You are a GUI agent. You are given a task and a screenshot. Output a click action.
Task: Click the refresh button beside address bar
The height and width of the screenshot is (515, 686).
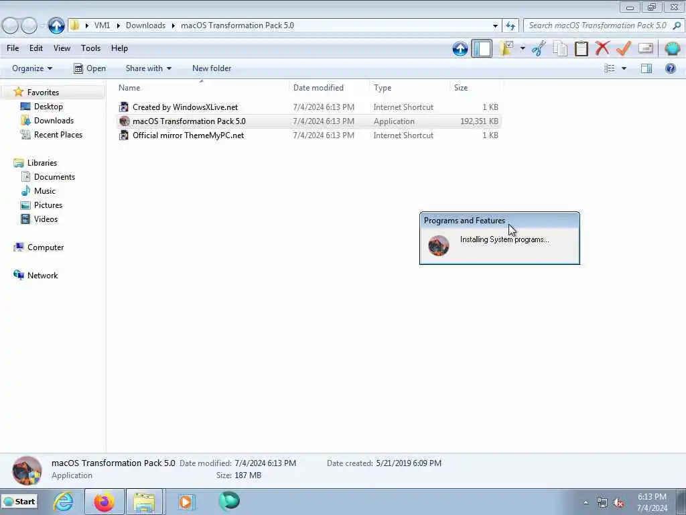click(510, 25)
